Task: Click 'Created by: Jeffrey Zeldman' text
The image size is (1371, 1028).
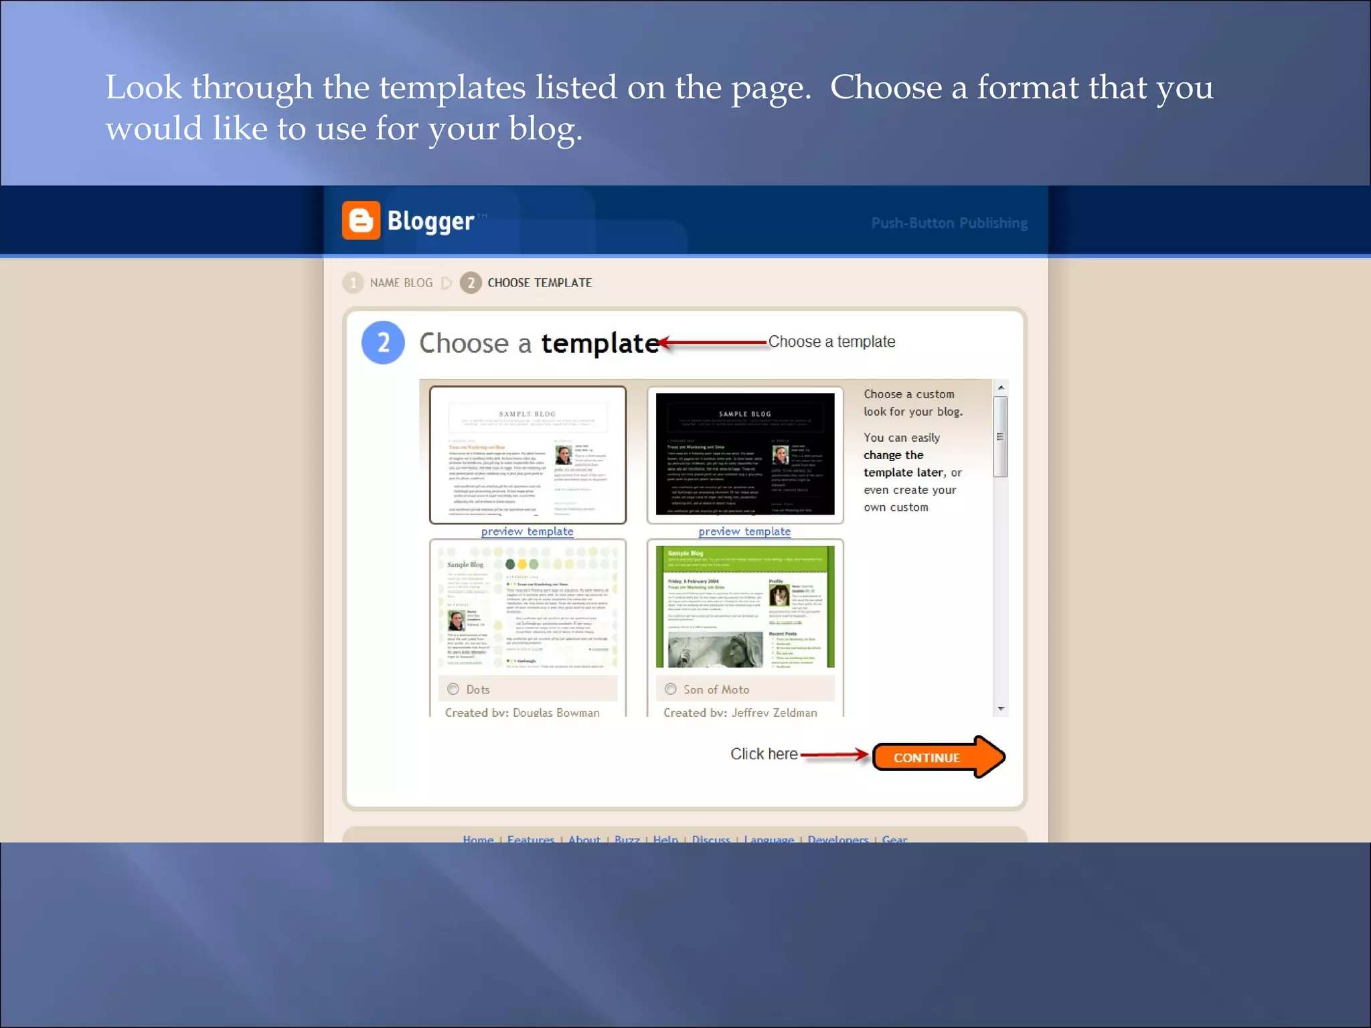Action: 740,712
